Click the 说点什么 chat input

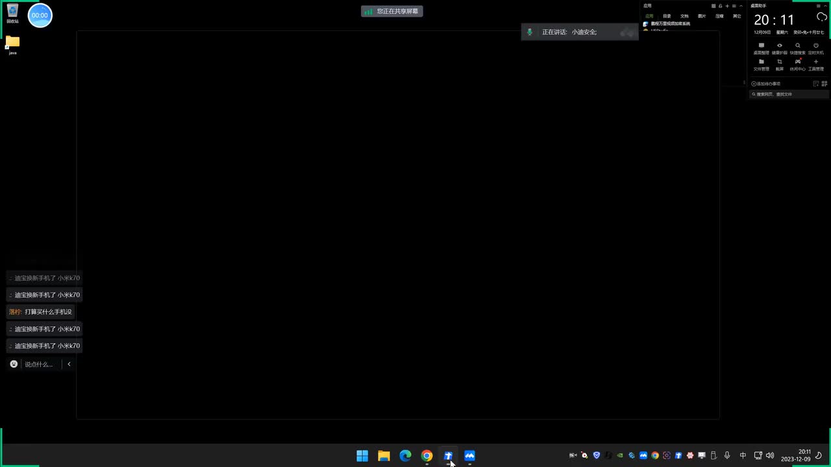tap(39, 365)
